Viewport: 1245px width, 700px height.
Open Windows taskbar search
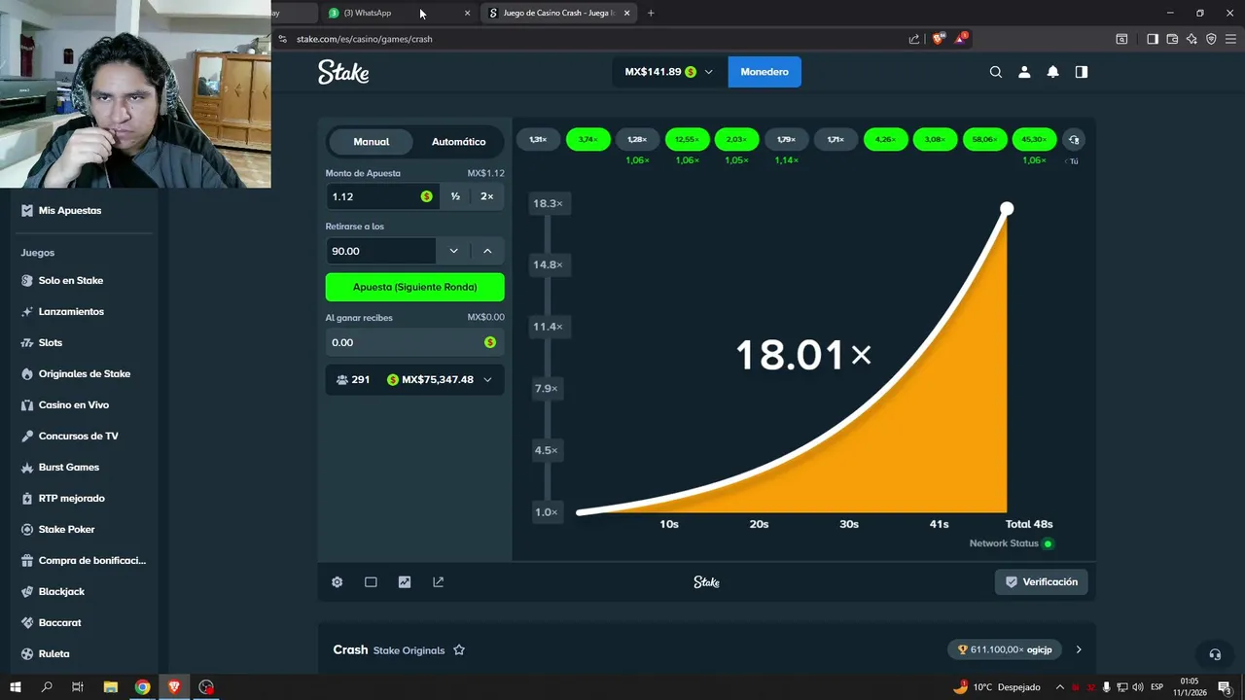[x=47, y=687]
